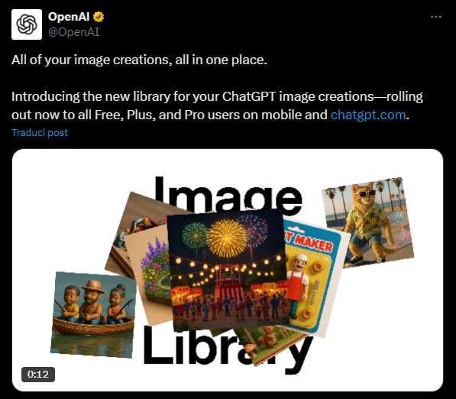Click the large word Library in video
This screenshot has height=399, width=456.
click(228, 349)
